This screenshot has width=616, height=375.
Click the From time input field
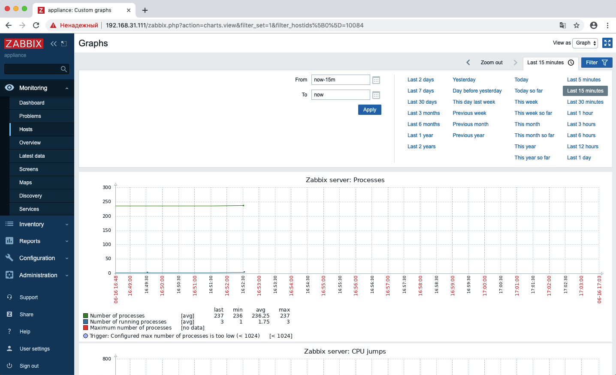[341, 80]
